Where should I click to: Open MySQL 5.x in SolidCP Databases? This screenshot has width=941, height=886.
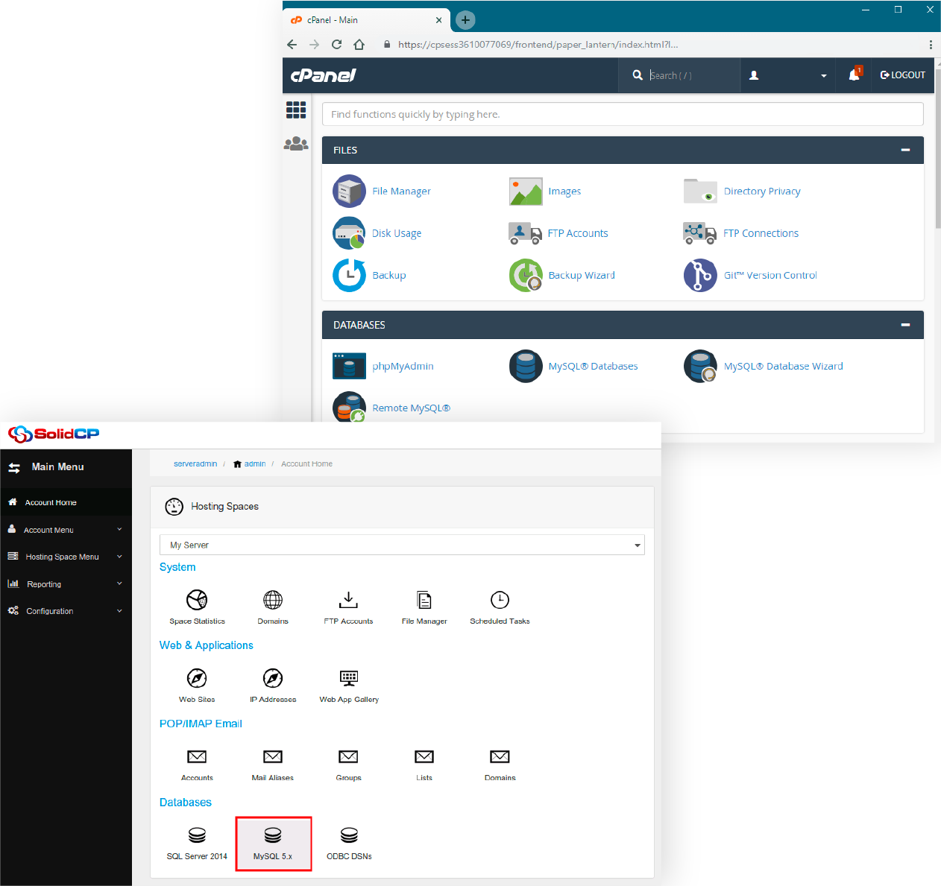273,843
